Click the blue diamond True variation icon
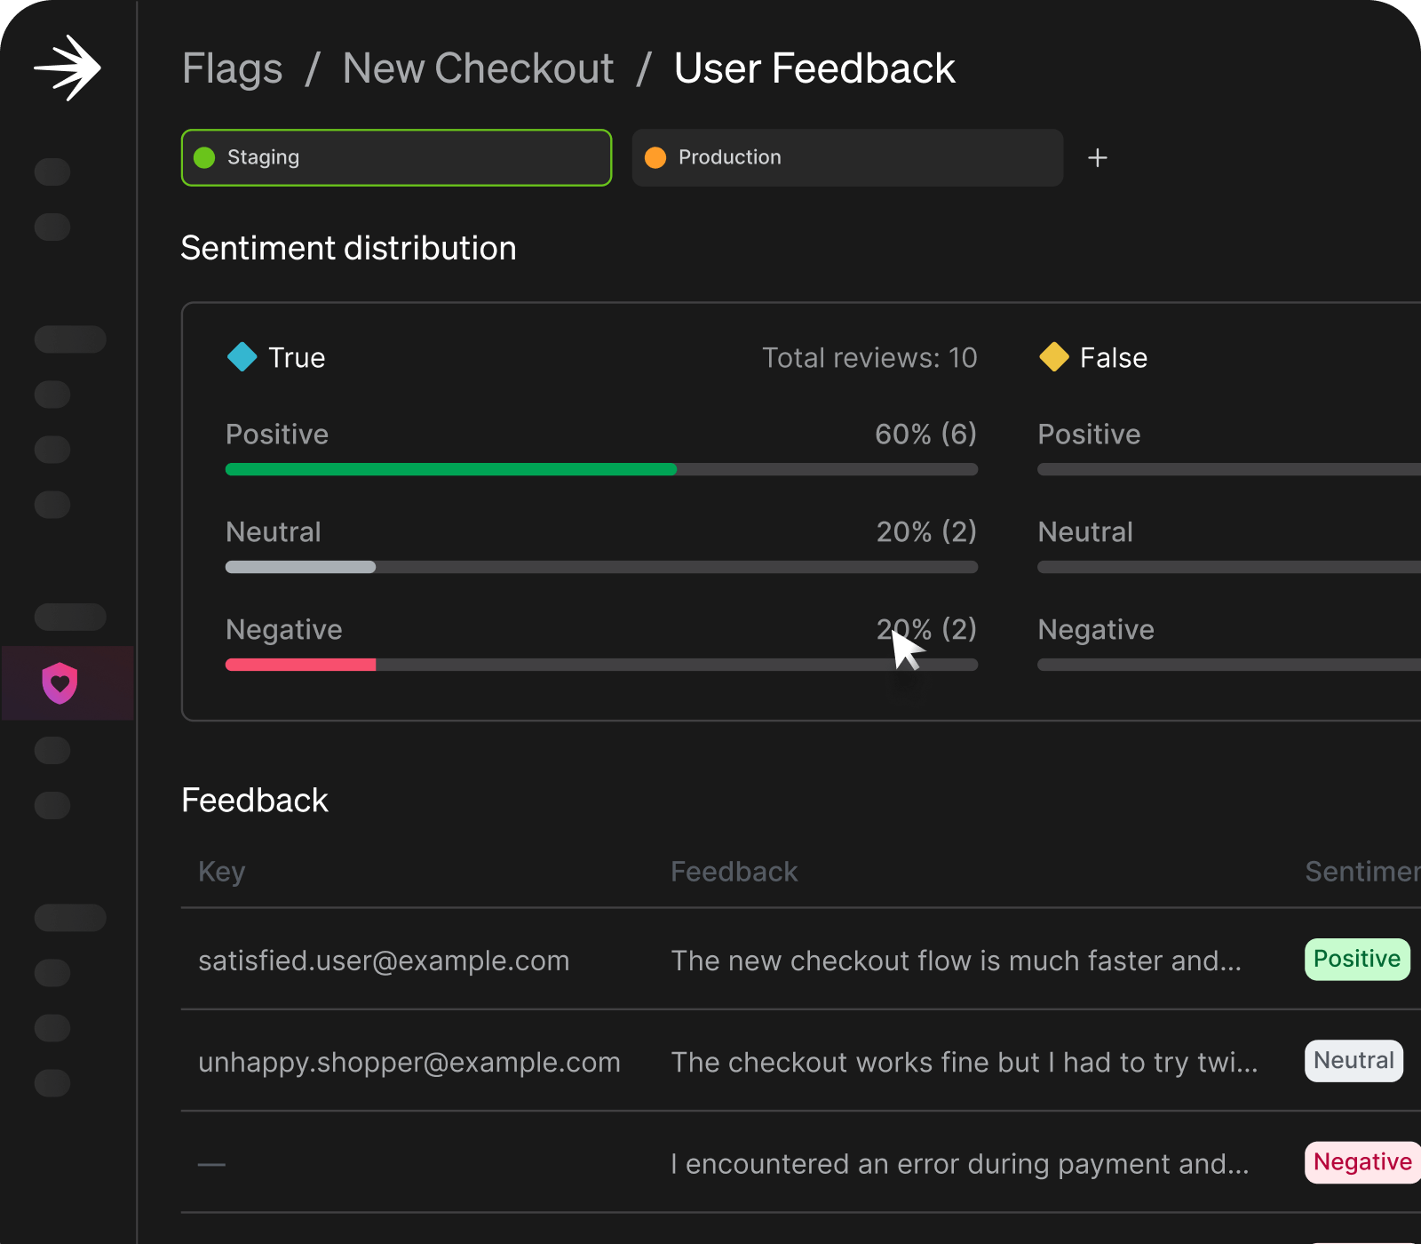The width and height of the screenshot is (1421, 1244). (242, 357)
